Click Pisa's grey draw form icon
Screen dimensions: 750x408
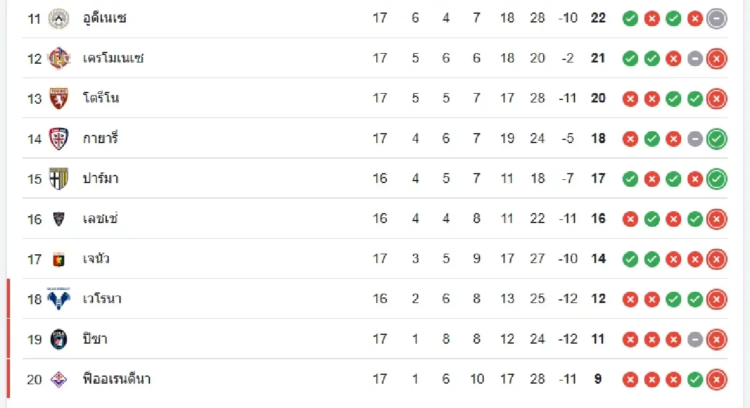[x=695, y=339]
